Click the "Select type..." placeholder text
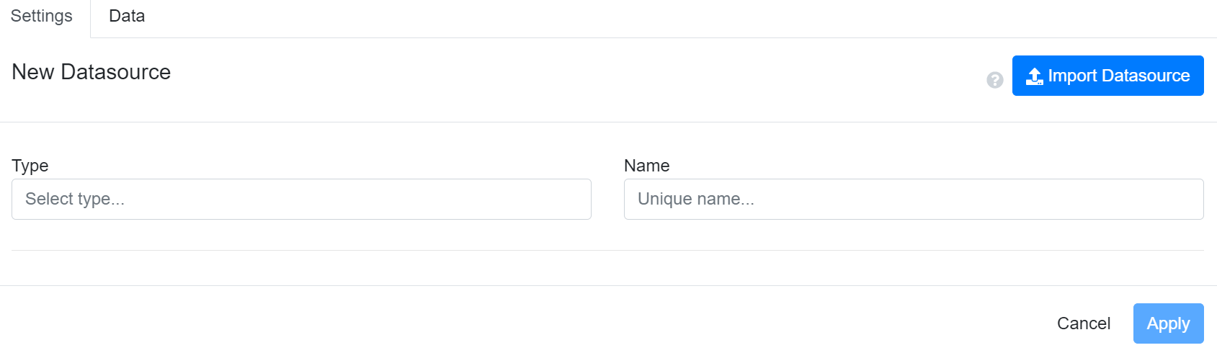Viewport: 1217px width, 353px height. 75,200
